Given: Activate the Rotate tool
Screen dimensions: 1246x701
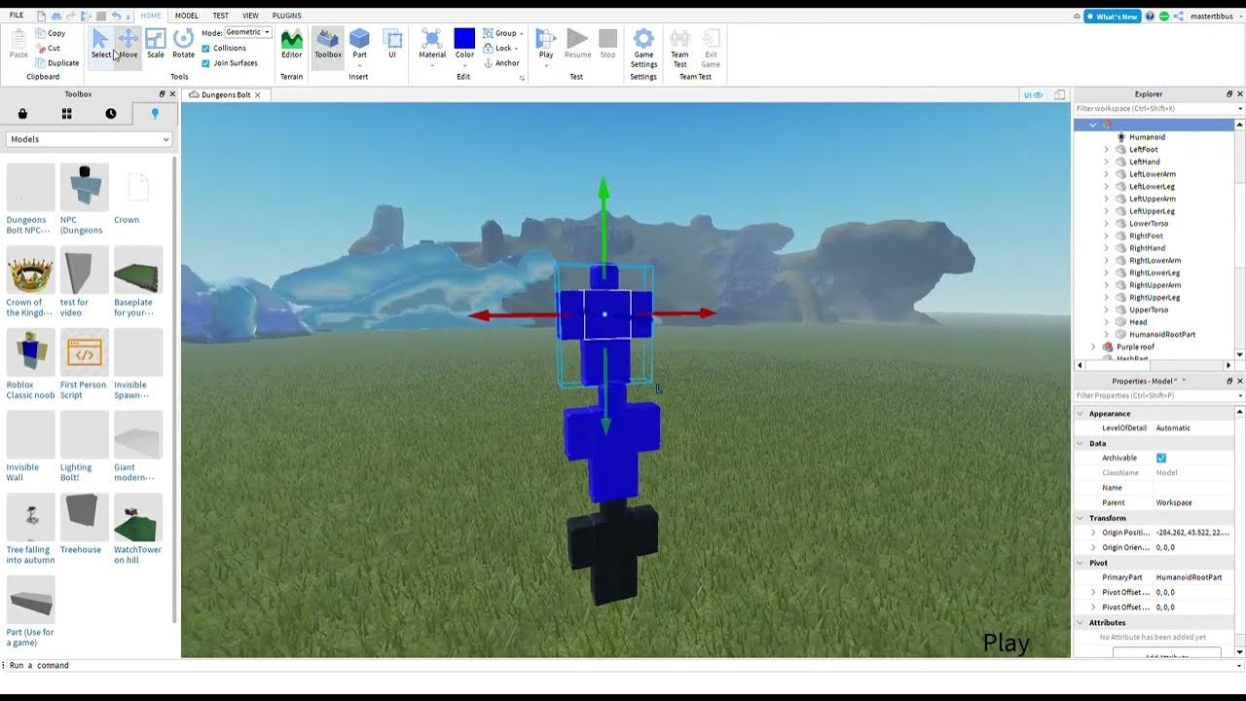Looking at the screenshot, I should point(183,44).
